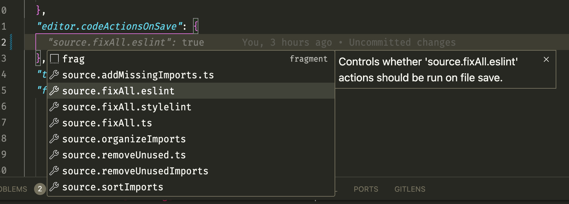Click the wrench icon beside source.fixAll.ts
Image resolution: width=569 pixels, height=204 pixels.
click(x=54, y=123)
